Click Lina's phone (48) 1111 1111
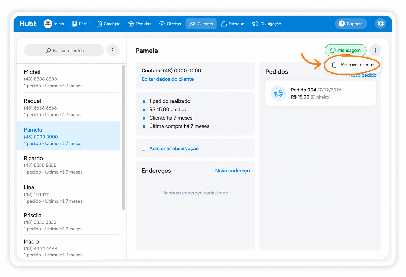The image size is (406, 277). pos(37,194)
